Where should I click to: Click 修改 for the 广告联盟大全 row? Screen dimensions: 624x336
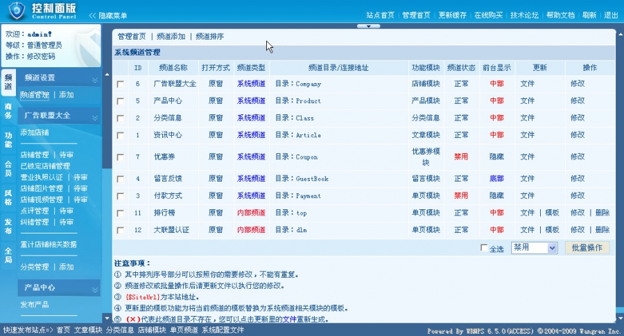click(x=578, y=84)
